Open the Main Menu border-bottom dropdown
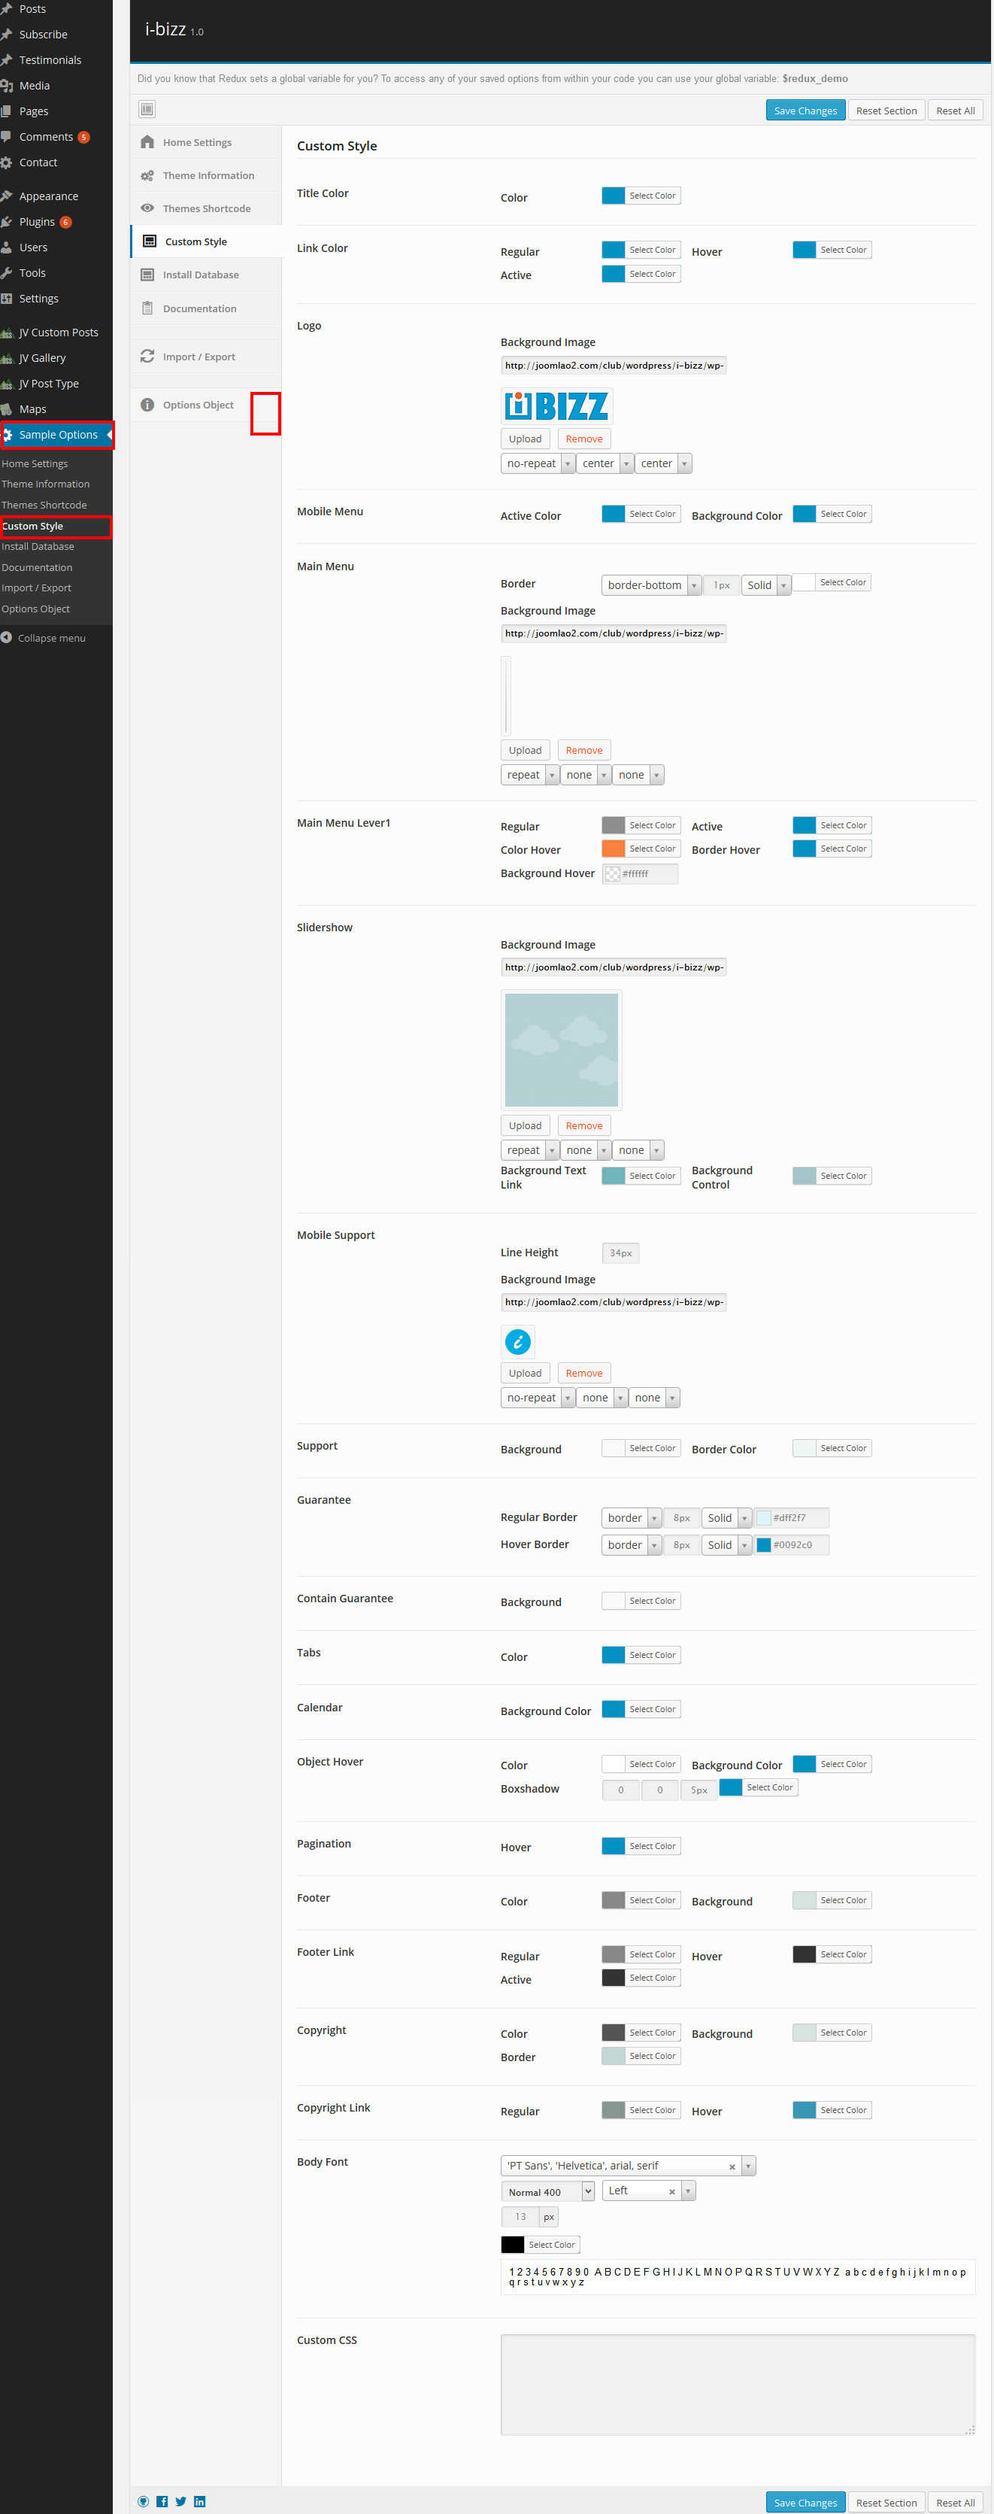The image size is (994, 2514). coord(652,585)
